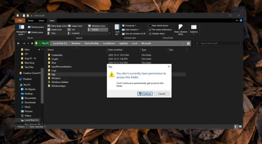Select Details layout
Image resolution: width=262 pixels, height=144 pixels.
click(98, 30)
